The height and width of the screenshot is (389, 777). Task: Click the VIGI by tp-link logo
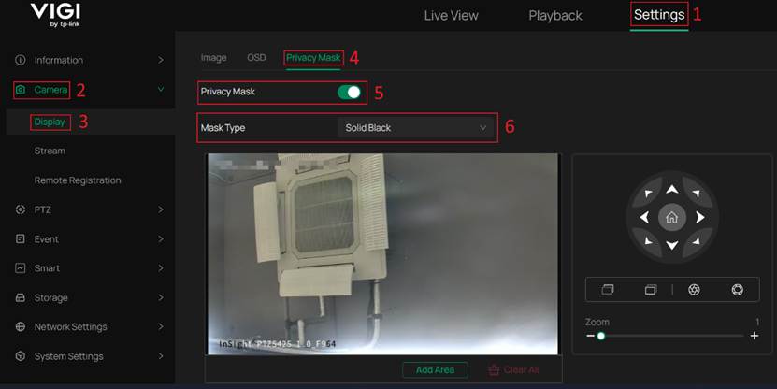(x=55, y=15)
